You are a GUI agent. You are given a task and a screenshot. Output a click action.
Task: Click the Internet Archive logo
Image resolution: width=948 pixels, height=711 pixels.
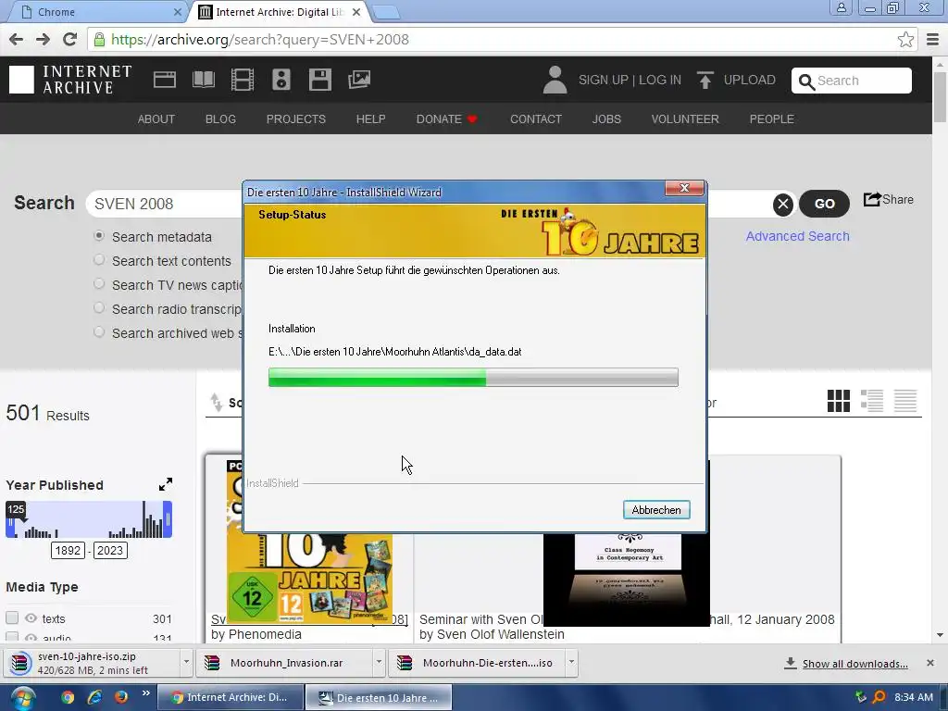(x=70, y=80)
